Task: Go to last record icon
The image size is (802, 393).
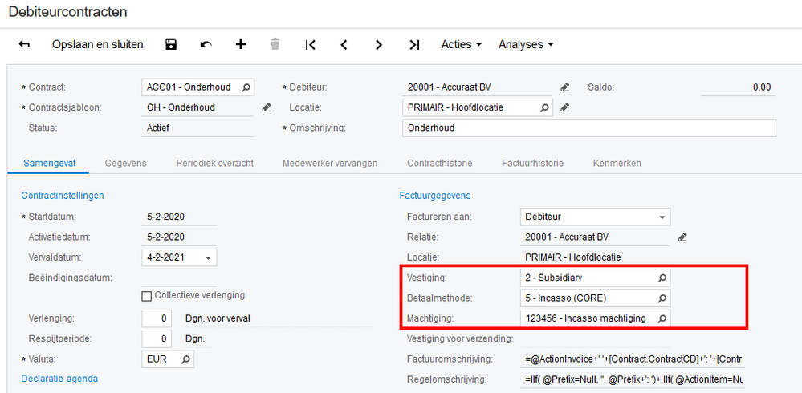Action: (x=414, y=45)
